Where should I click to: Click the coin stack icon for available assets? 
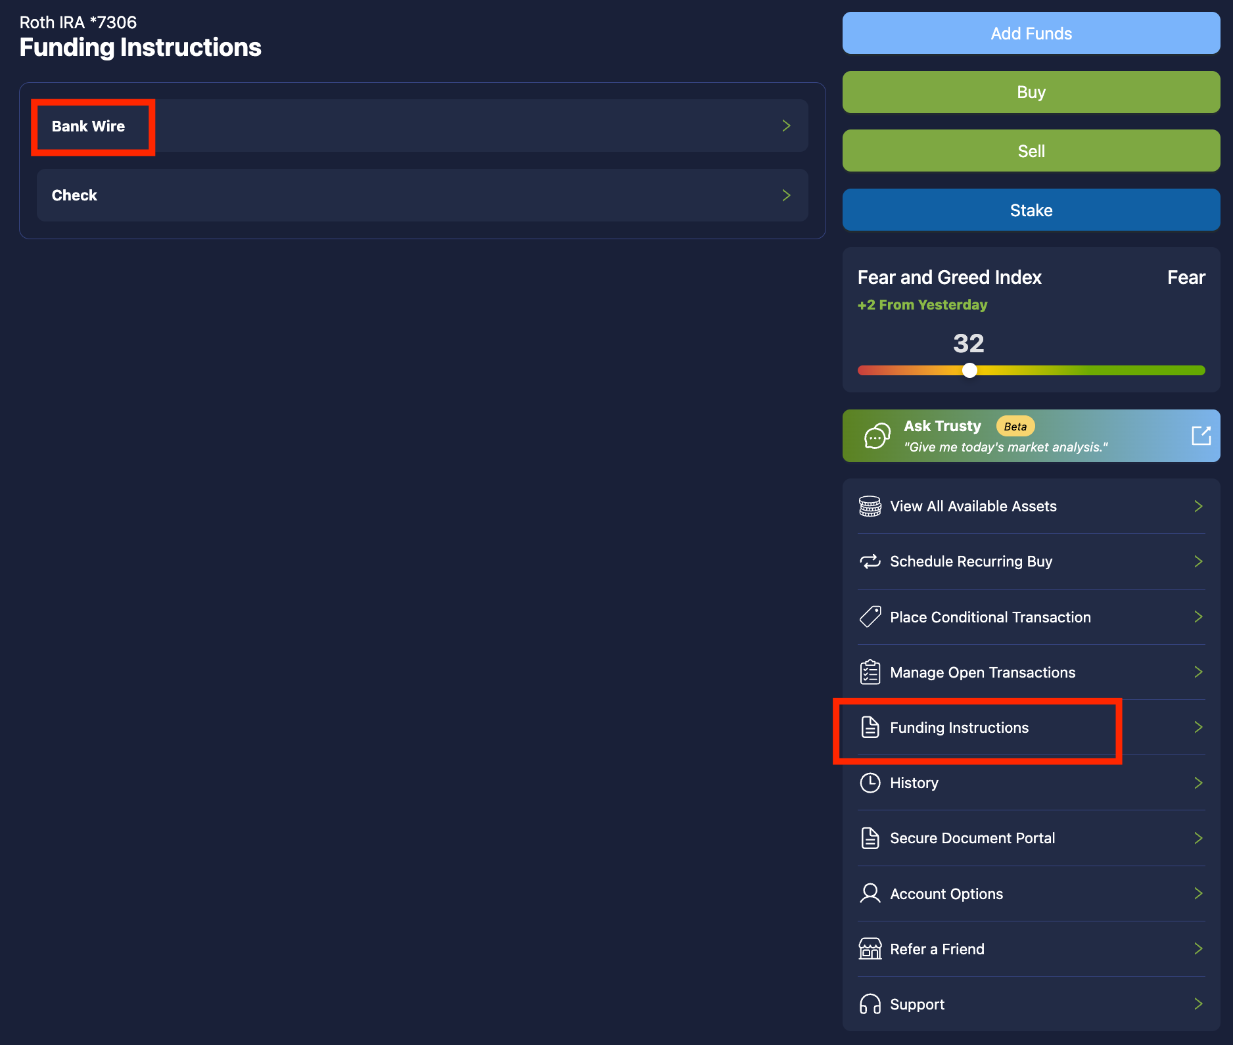[870, 506]
